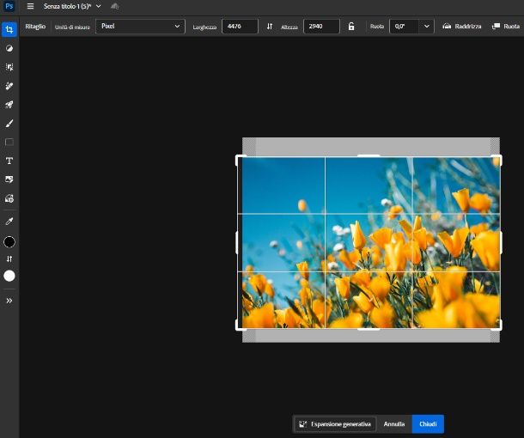Select the generate image tool
Screen dimensions: 524x438
pos(9,198)
